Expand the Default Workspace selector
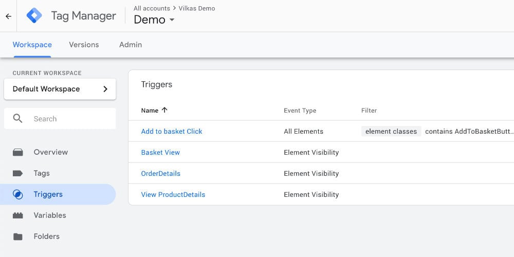Image resolution: width=514 pixels, height=257 pixels. pos(60,89)
